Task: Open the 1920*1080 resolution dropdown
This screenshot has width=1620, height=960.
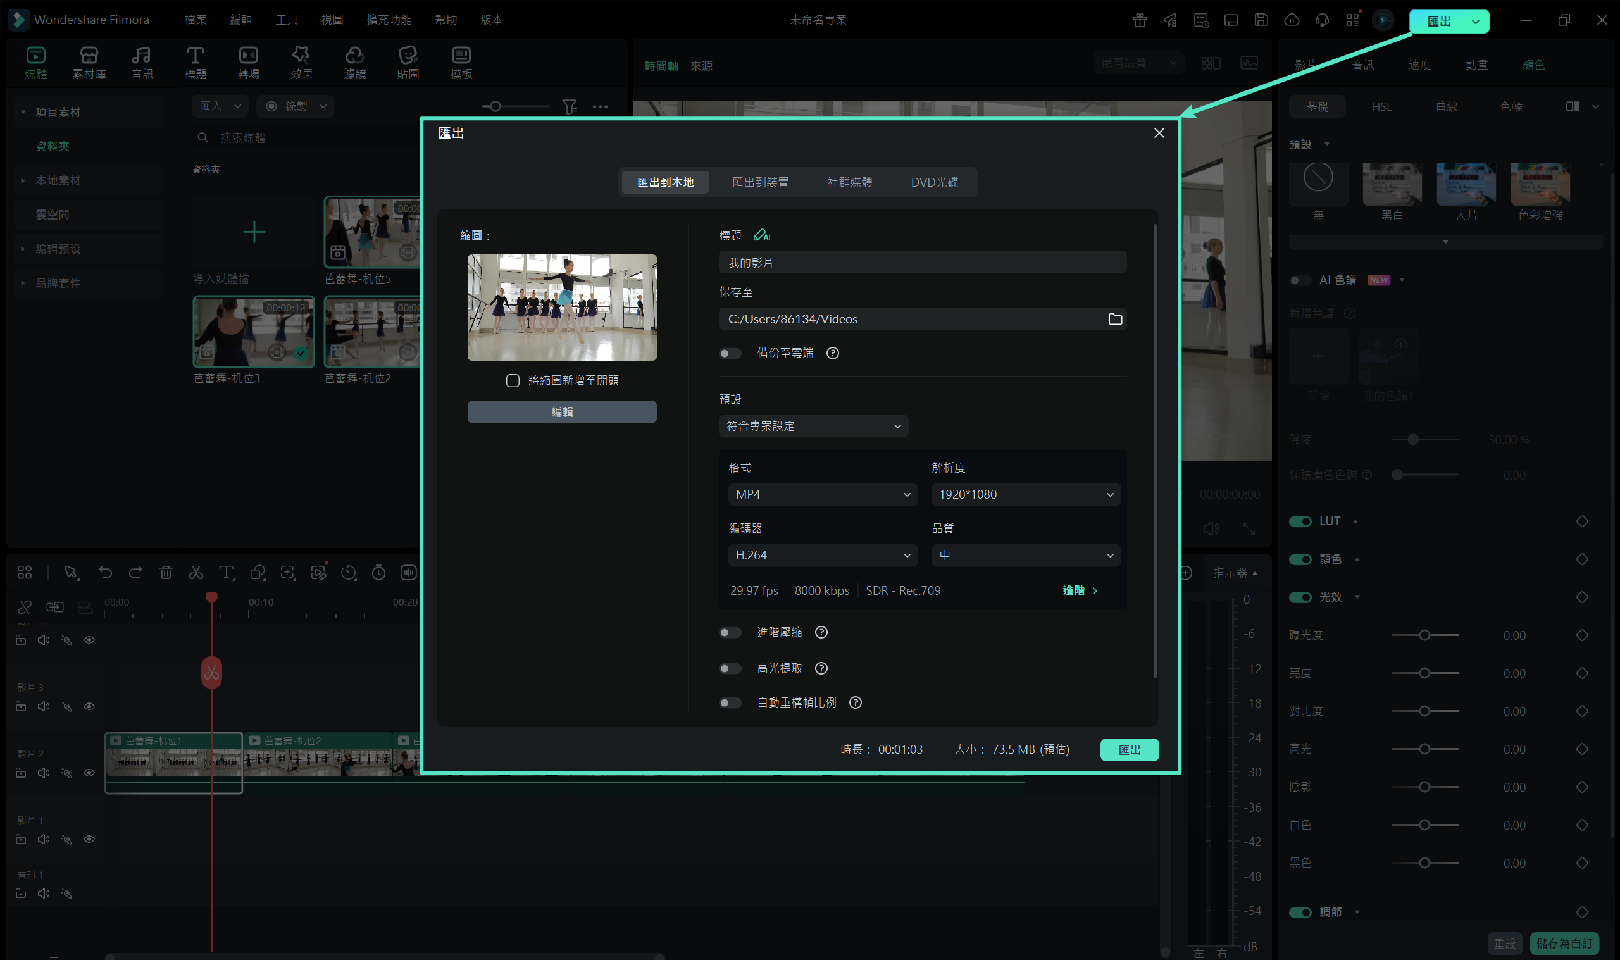Action: (1025, 494)
